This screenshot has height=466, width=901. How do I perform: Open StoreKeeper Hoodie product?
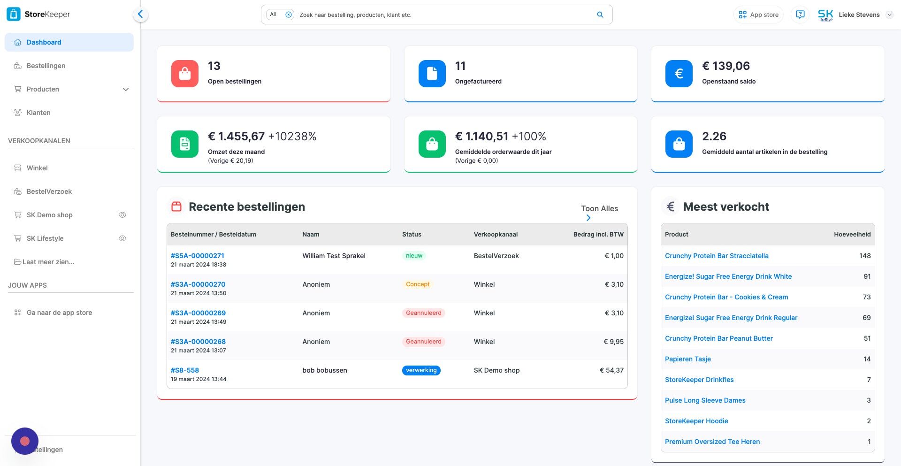point(696,421)
